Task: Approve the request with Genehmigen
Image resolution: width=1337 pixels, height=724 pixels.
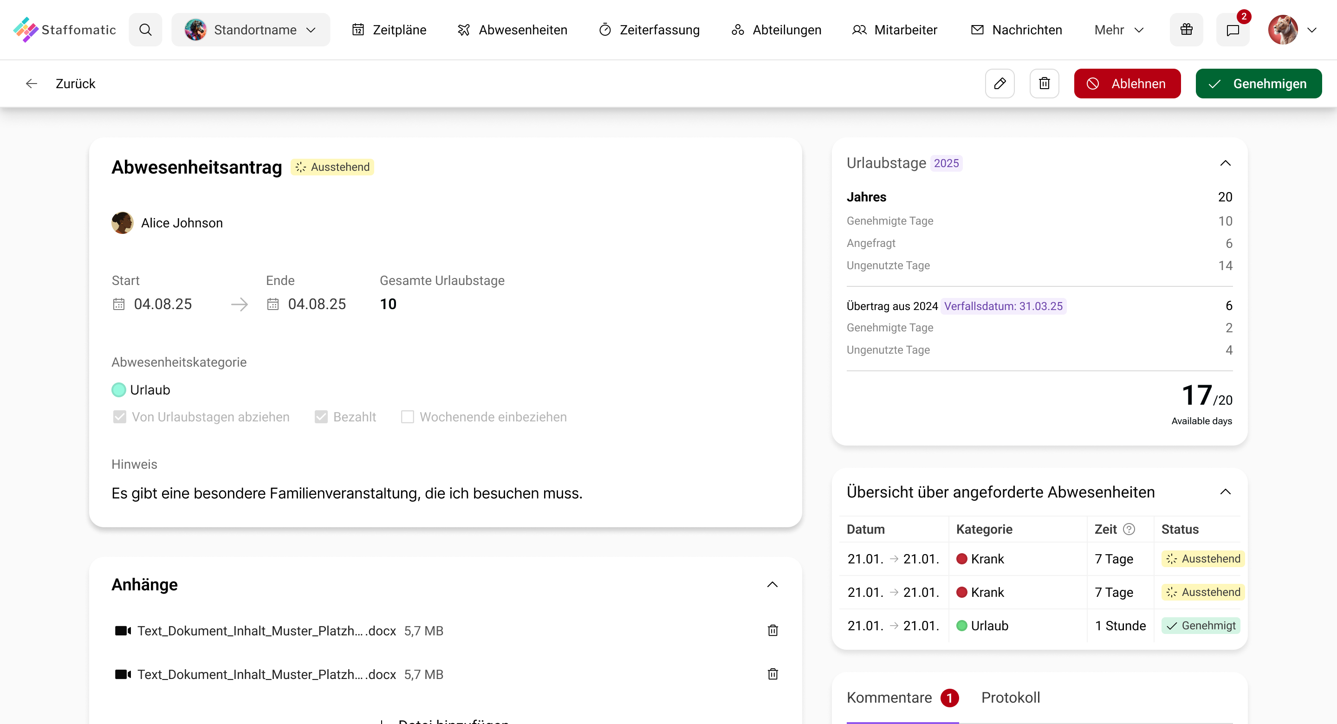Action: tap(1259, 83)
